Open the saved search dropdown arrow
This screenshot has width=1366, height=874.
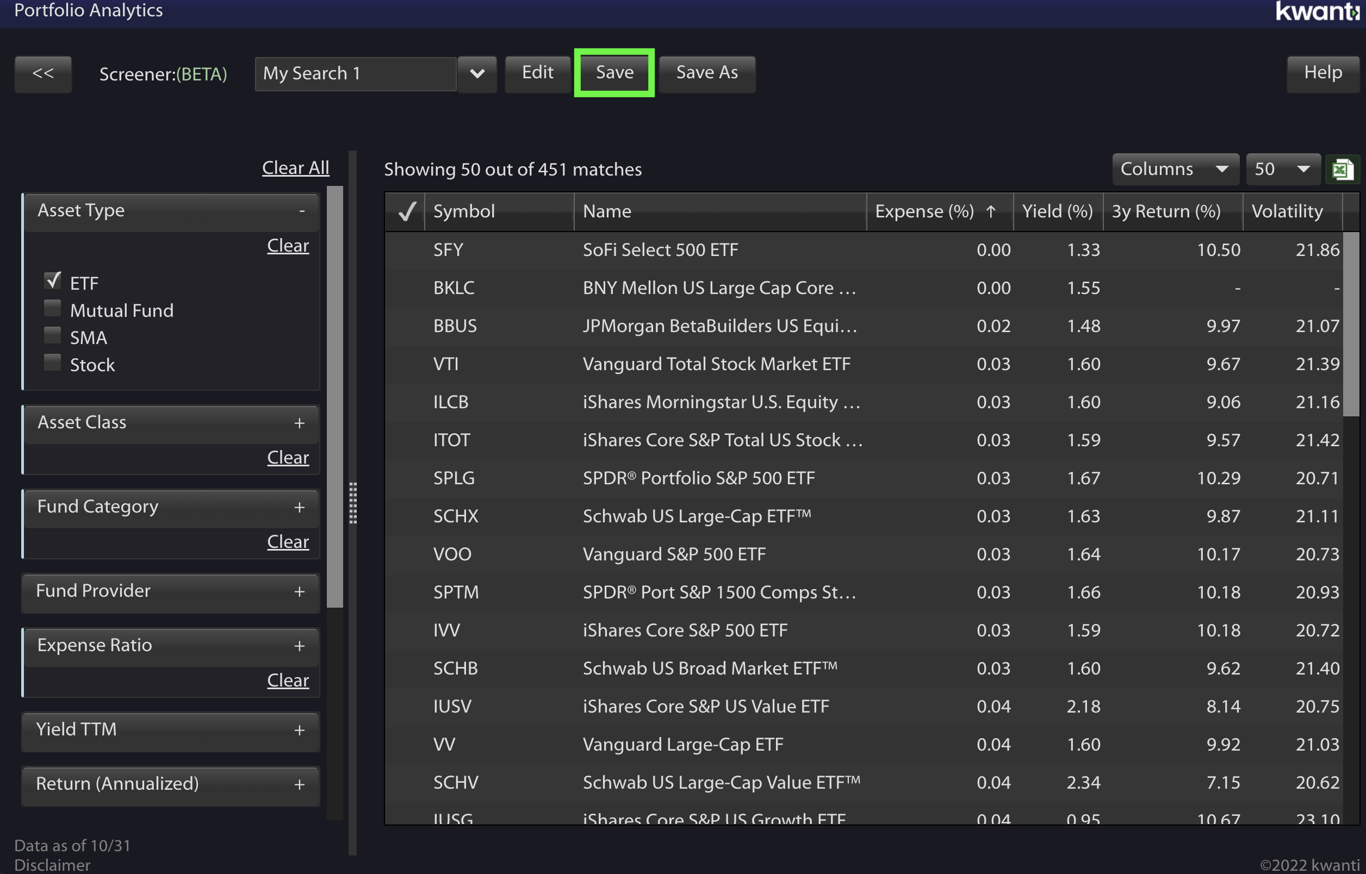(477, 74)
